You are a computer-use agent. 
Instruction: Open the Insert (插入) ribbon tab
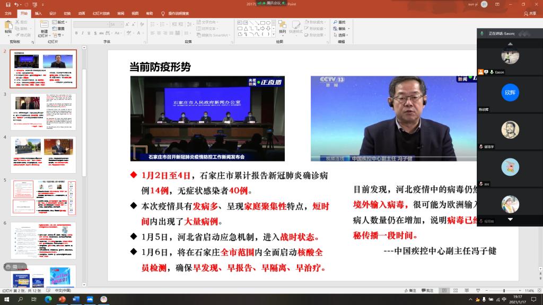[x=39, y=13]
